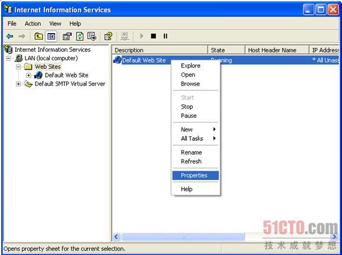Click the Internet Information Services root tree icon
This screenshot has height=255, width=342.
[x=8, y=50]
